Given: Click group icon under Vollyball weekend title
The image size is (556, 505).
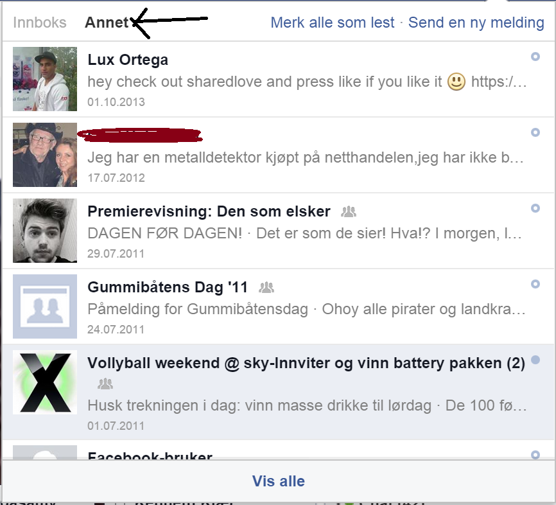Looking at the screenshot, I should 105,384.
